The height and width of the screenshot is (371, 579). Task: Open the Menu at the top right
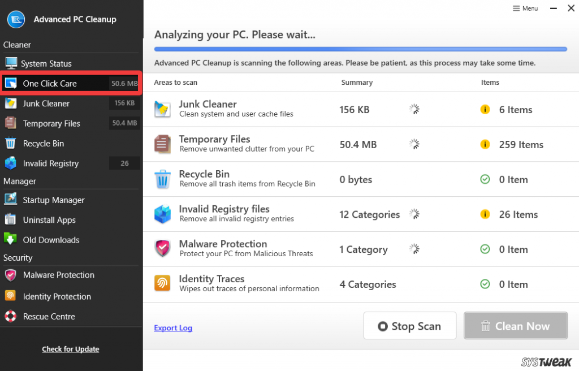525,8
